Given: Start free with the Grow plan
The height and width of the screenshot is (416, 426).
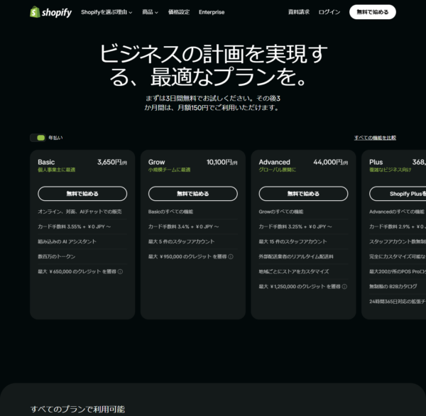Looking at the screenshot, I should (x=193, y=194).
